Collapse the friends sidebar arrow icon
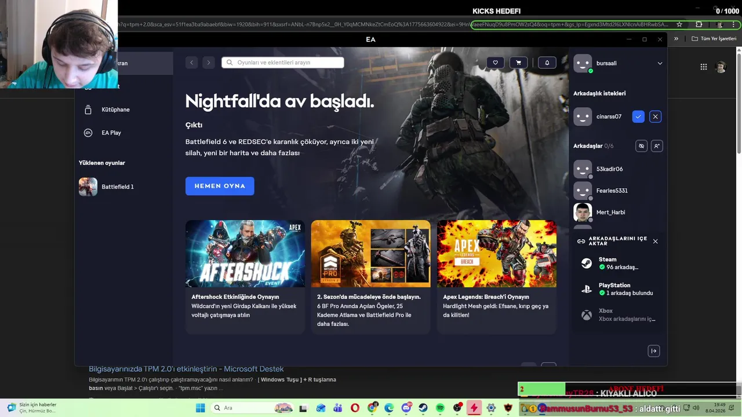Screen dimensions: 742x417 pos(654,351)
